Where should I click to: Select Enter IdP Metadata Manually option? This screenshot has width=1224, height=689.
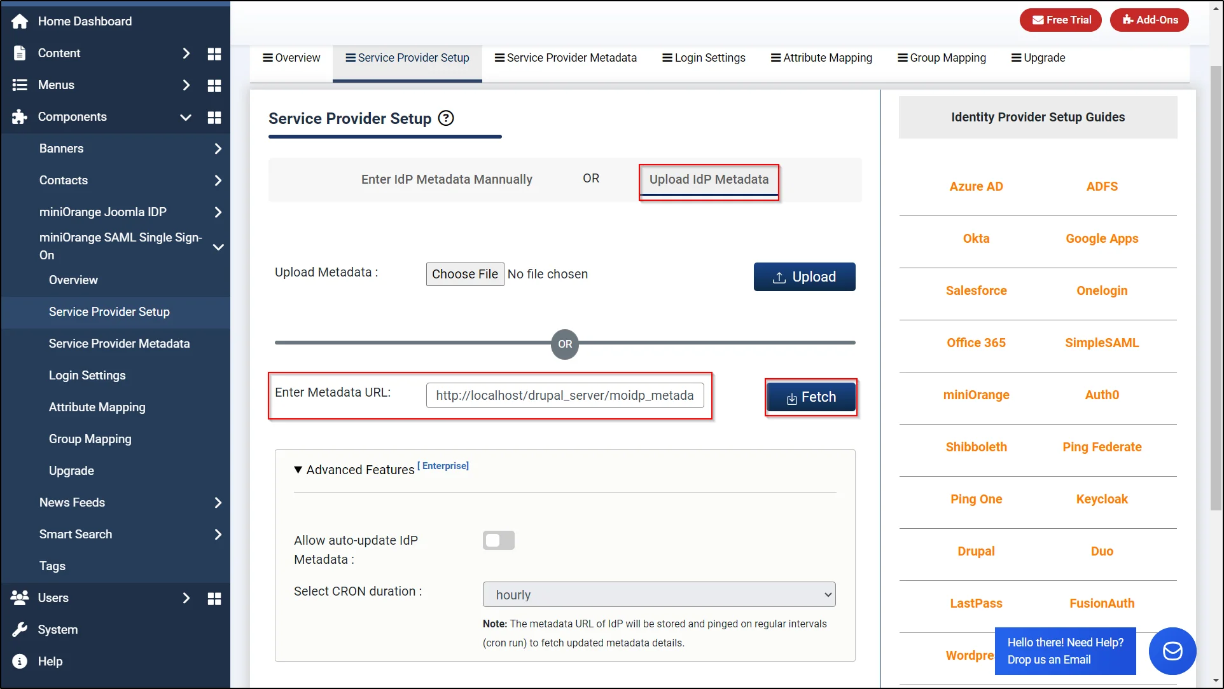(x=447, y=179)
